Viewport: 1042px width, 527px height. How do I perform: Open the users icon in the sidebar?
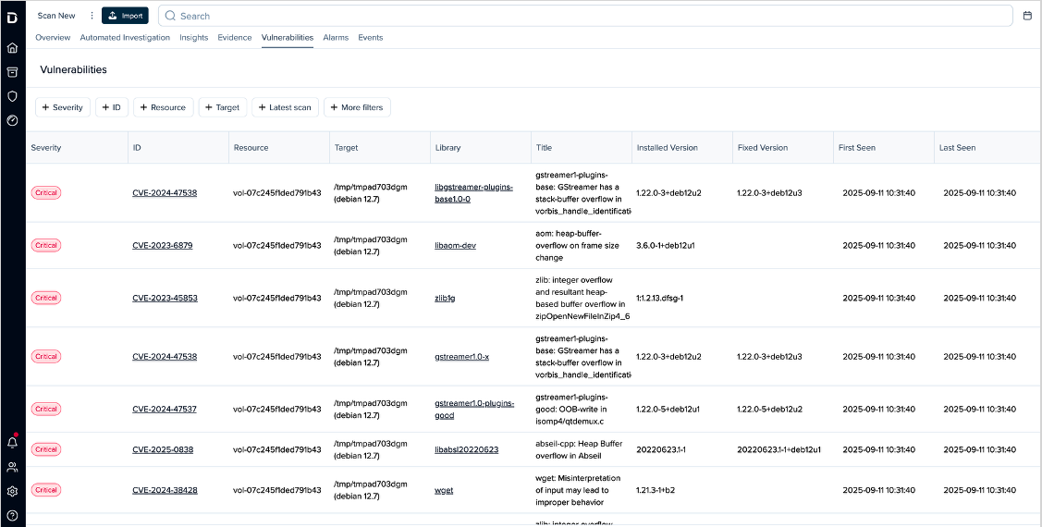[x=12, y=467]
